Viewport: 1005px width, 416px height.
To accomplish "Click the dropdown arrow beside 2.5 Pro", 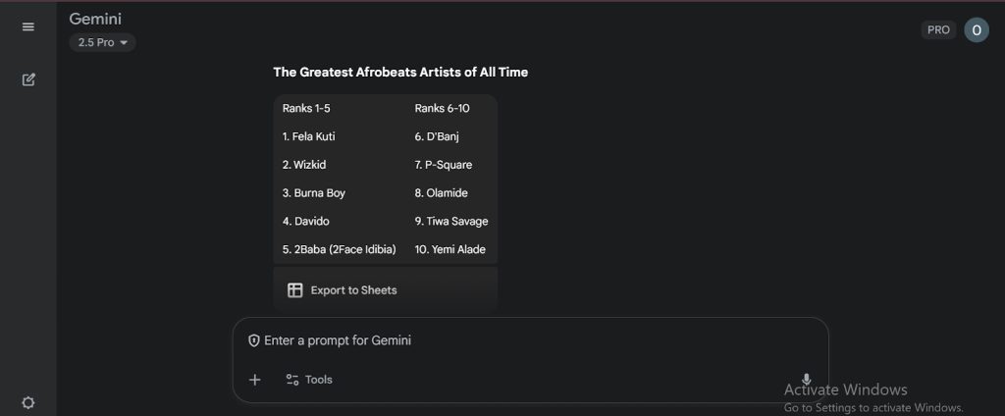I will 124,43.
